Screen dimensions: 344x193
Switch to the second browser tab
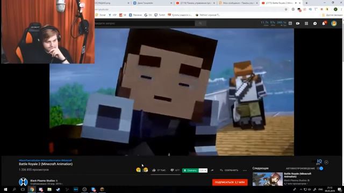153,3
